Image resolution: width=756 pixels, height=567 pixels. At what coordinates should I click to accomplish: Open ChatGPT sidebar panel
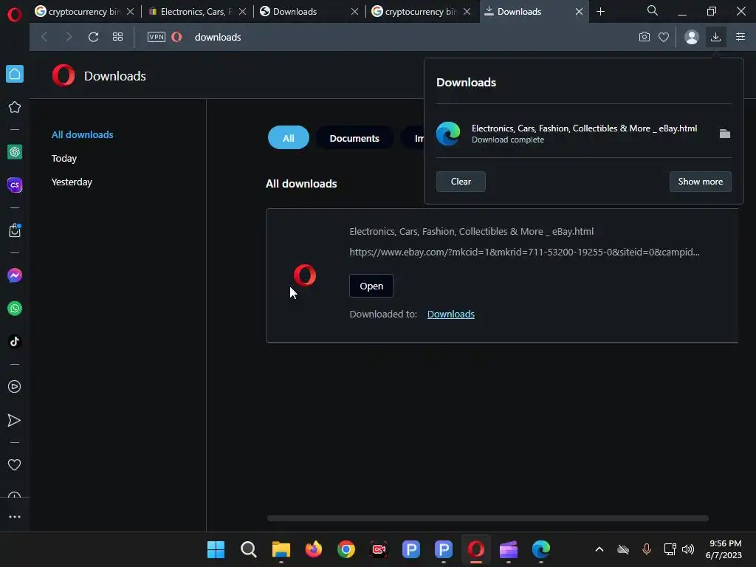(15, 152)
